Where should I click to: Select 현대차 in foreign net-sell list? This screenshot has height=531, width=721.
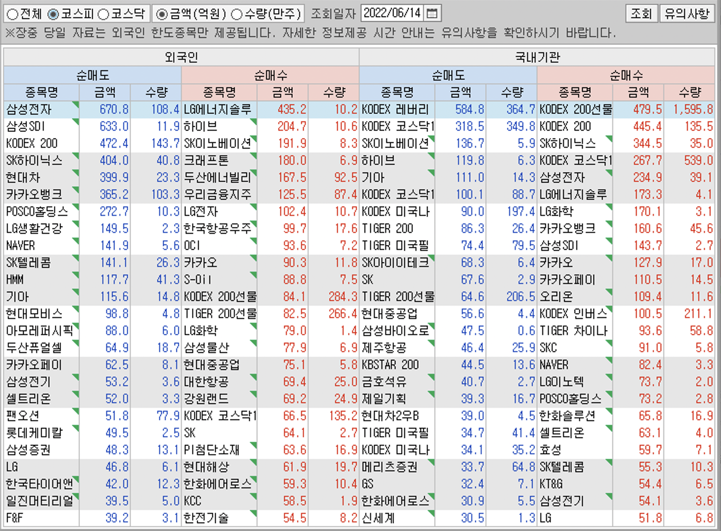(41, 177)
